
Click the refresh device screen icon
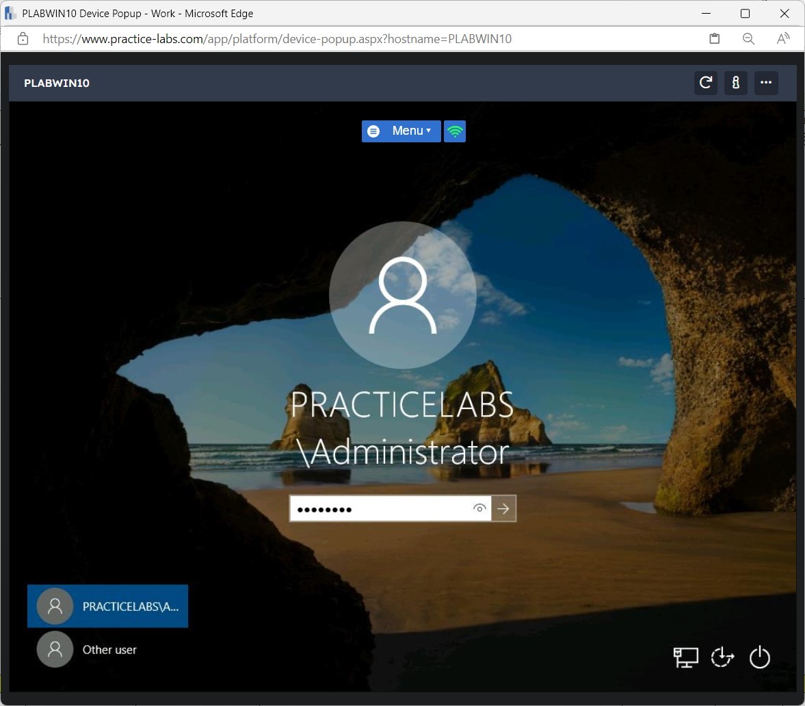[705, 83]
